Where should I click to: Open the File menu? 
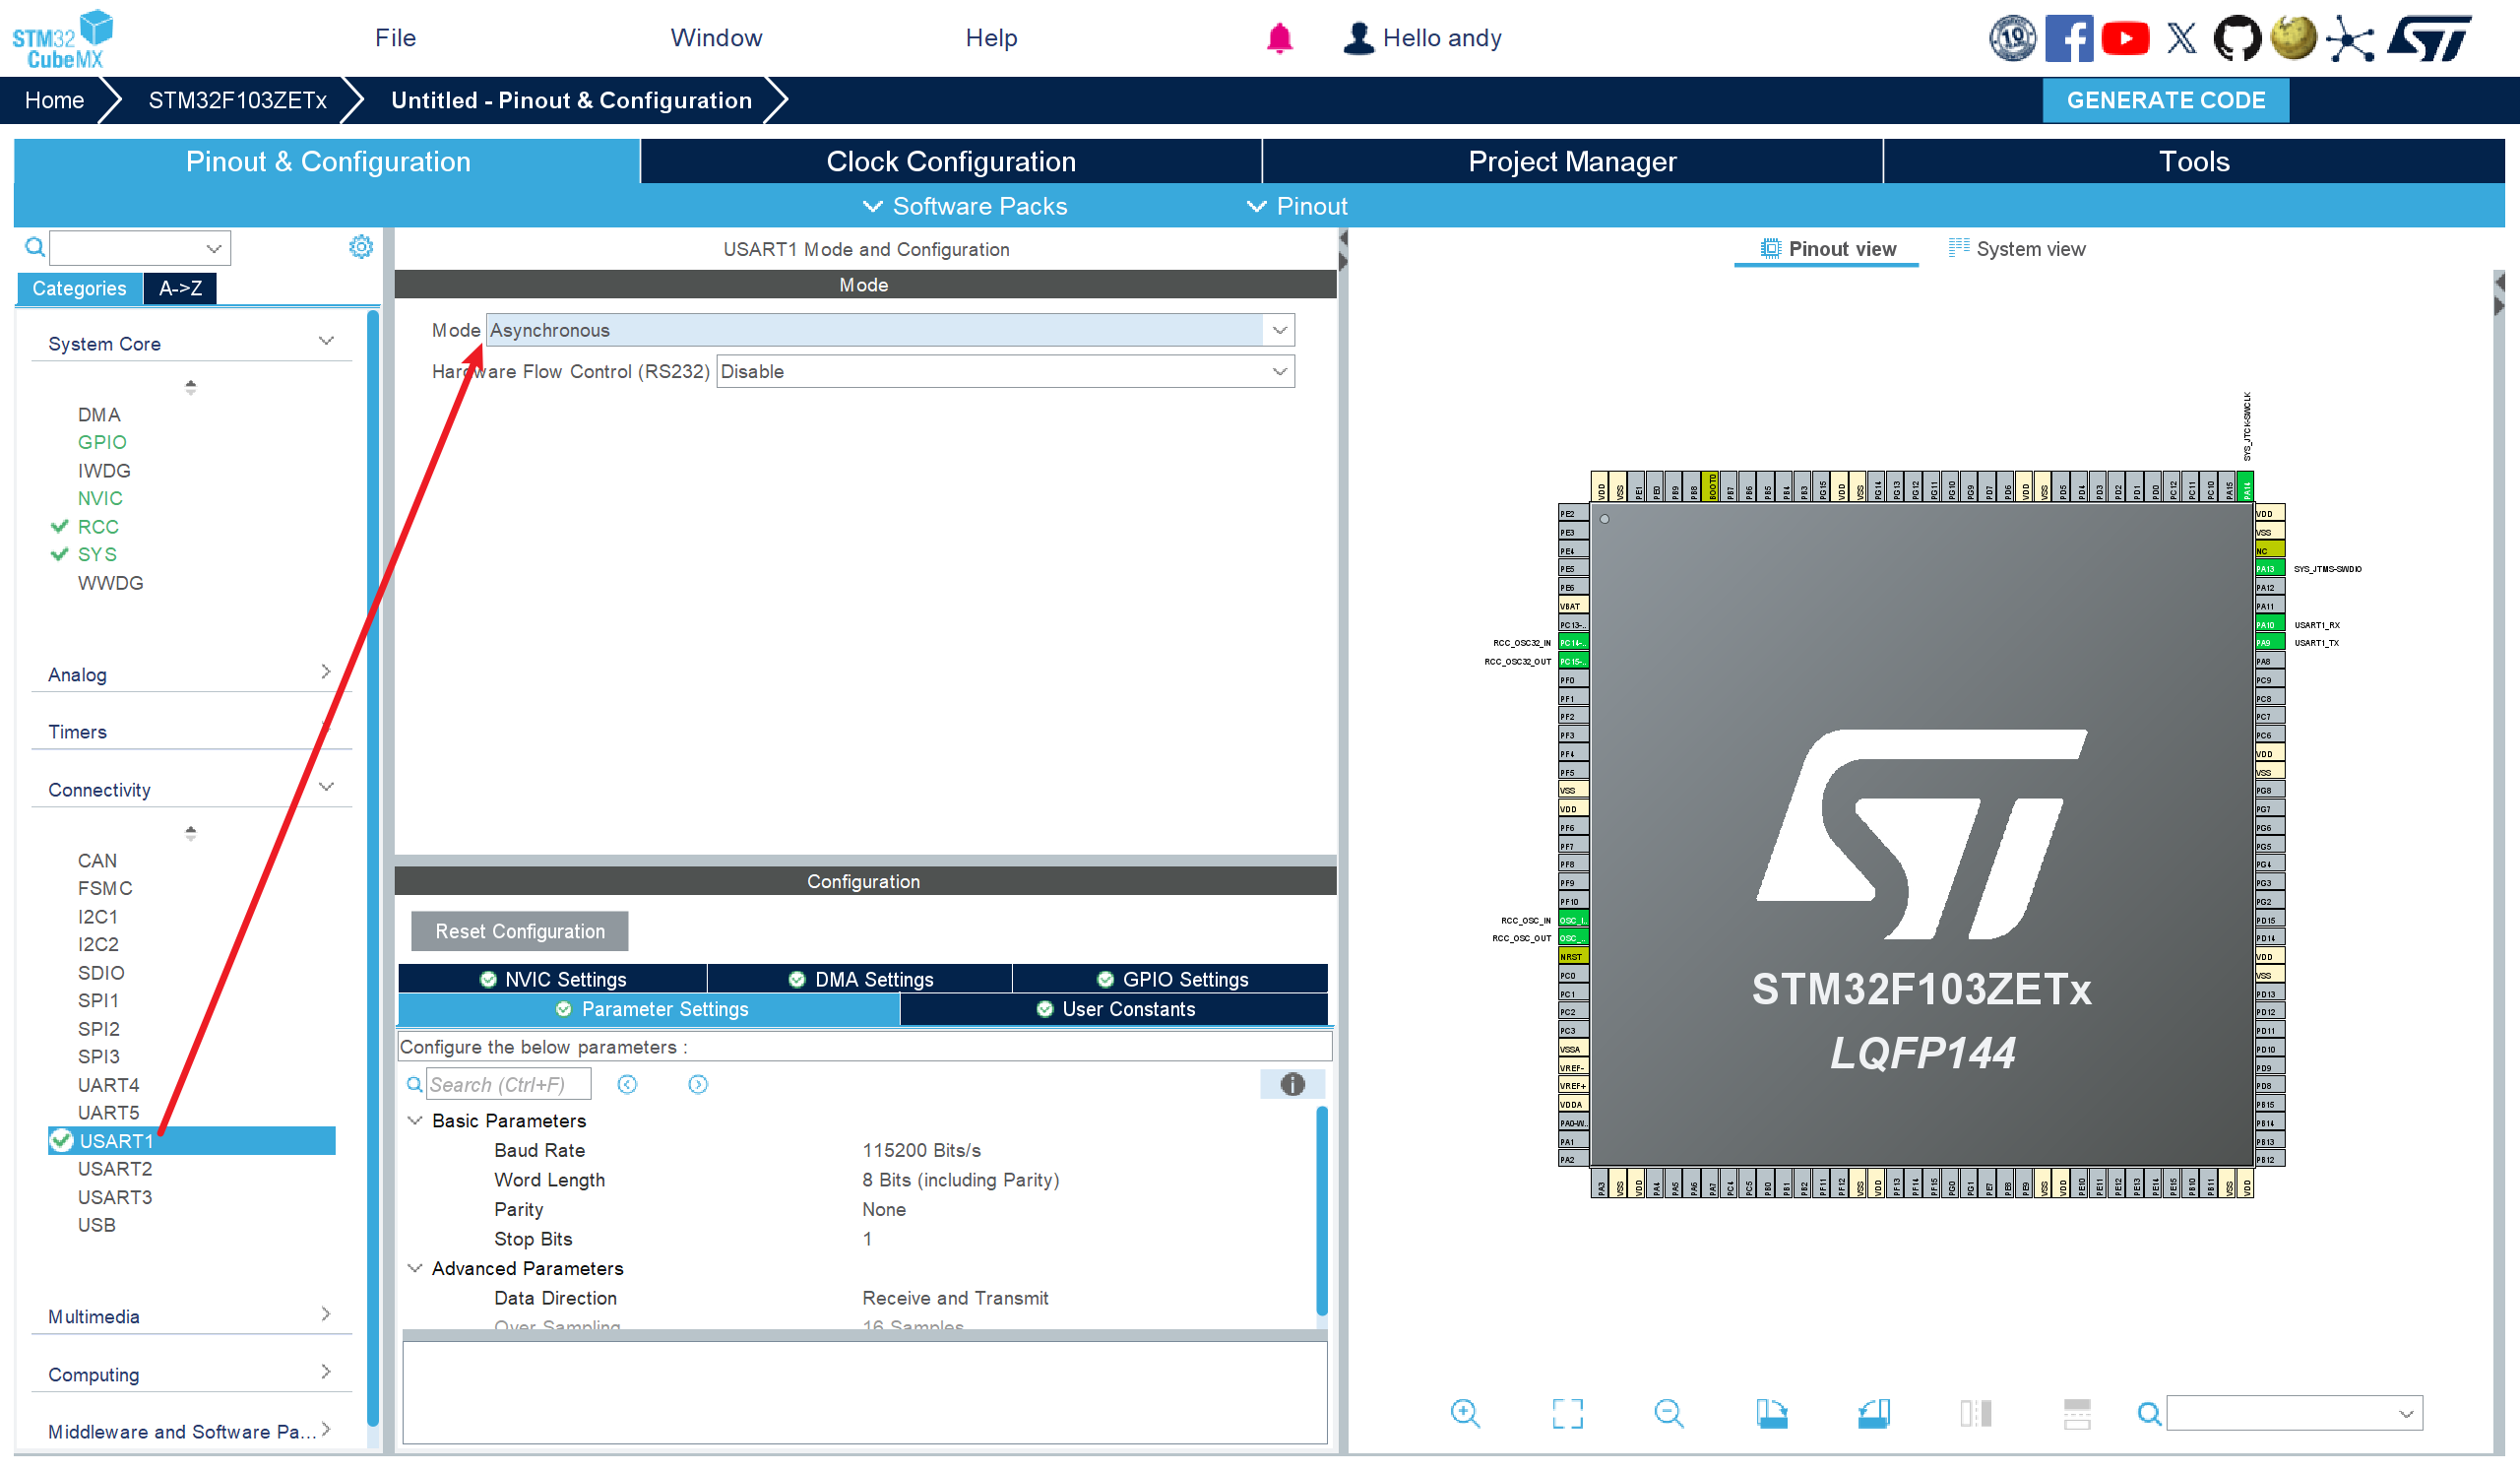395,38
